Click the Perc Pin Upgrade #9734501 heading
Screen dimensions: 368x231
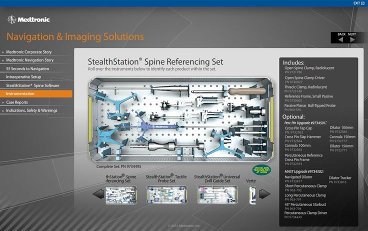(x=305, y=123)
